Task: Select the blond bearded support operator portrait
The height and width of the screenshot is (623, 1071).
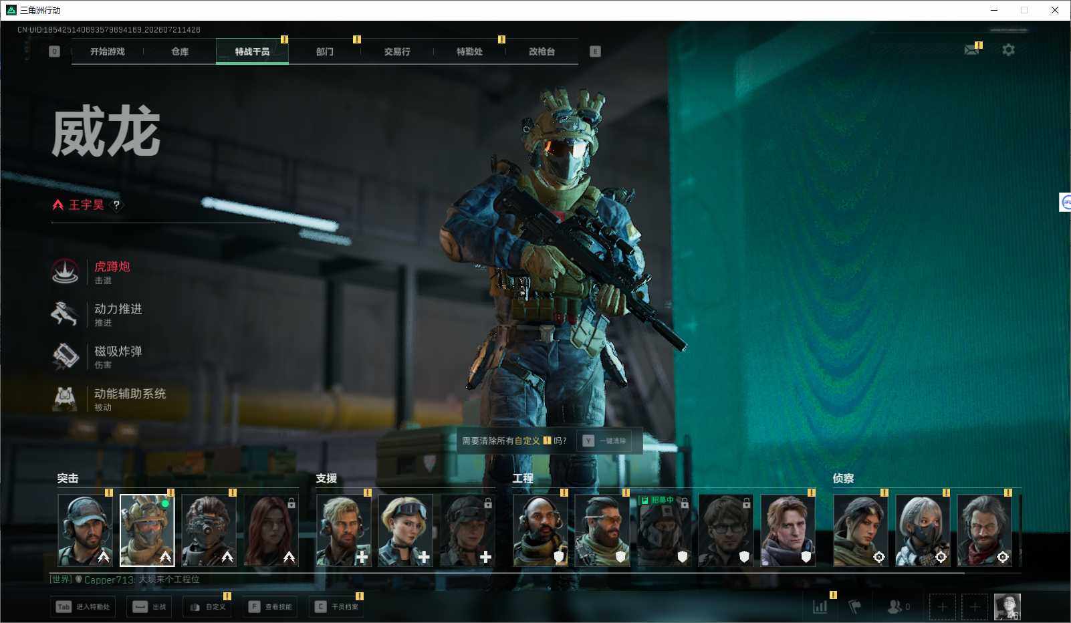Action: (x=344, y=530)
